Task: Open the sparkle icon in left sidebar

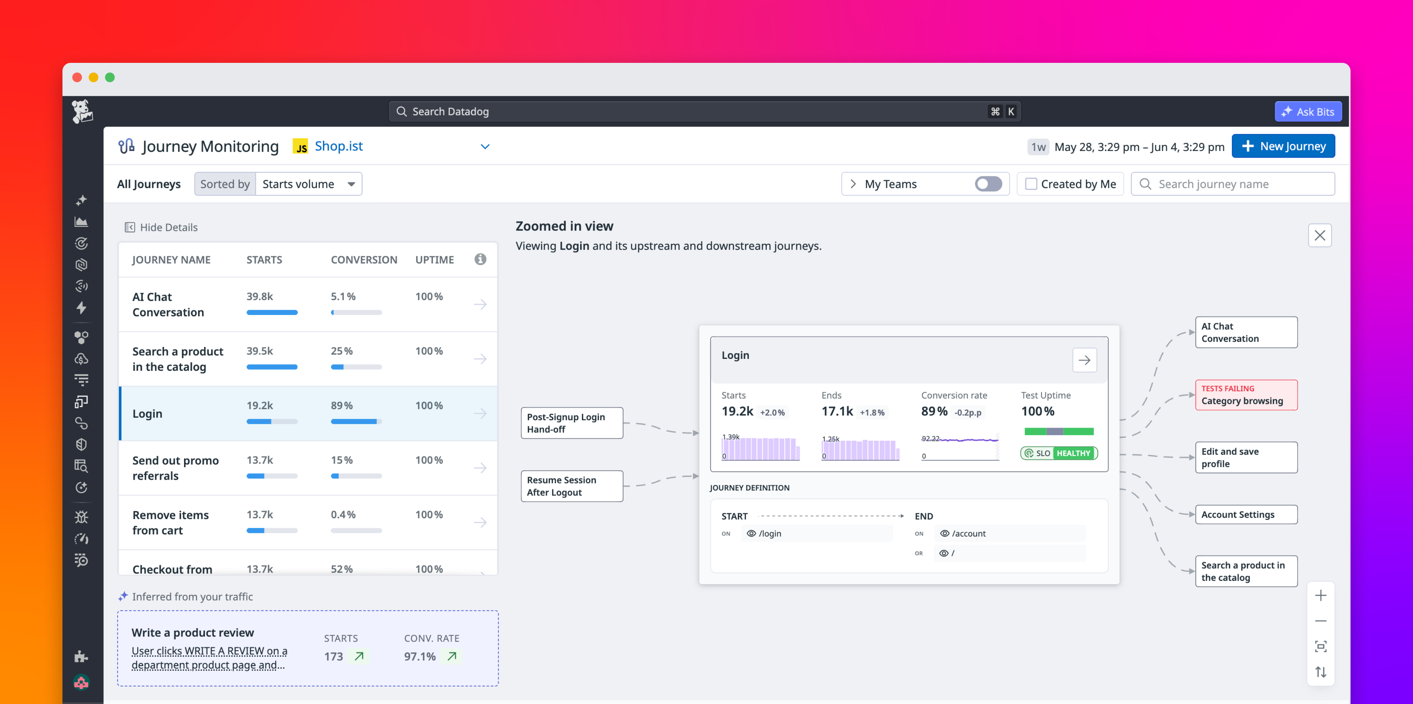Action: (x=81, y=201)
